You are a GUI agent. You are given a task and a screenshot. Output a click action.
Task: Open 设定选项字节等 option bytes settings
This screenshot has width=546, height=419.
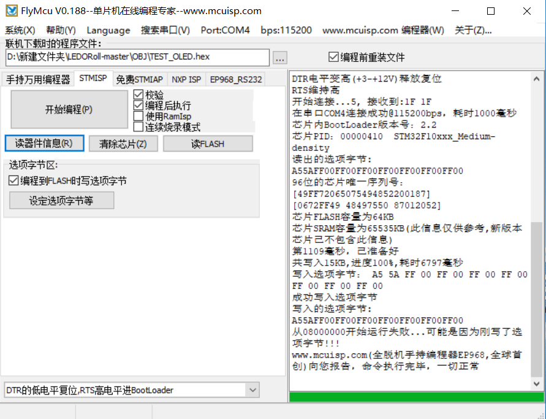click(61, 200)
